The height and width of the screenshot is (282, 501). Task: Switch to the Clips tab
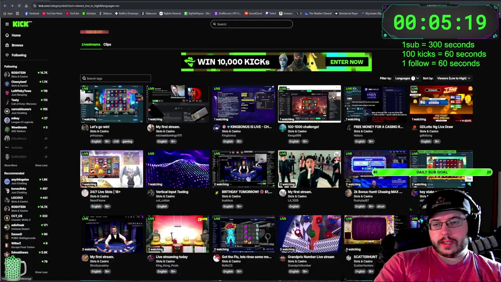click(x=107, y=45)
